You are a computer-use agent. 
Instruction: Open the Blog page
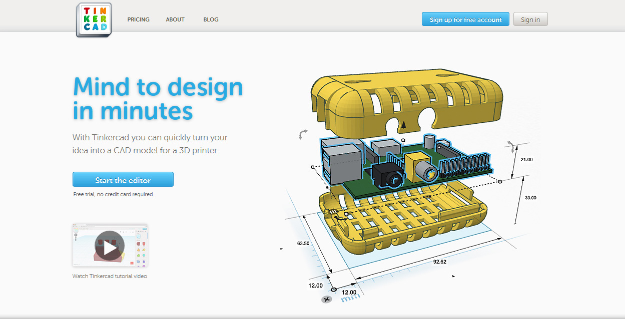click(x=211, y=19)
